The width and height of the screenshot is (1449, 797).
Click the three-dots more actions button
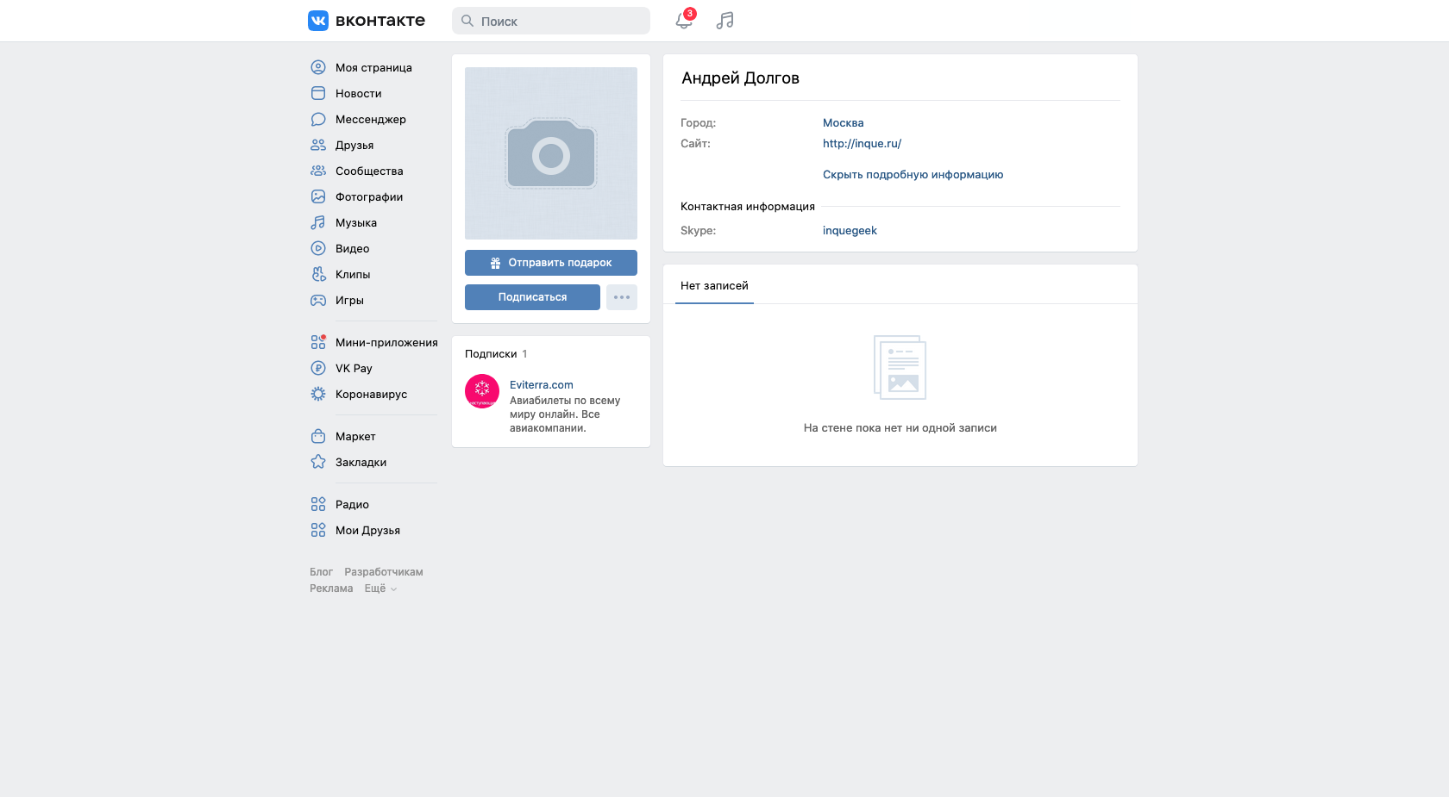tap(622, 297)
